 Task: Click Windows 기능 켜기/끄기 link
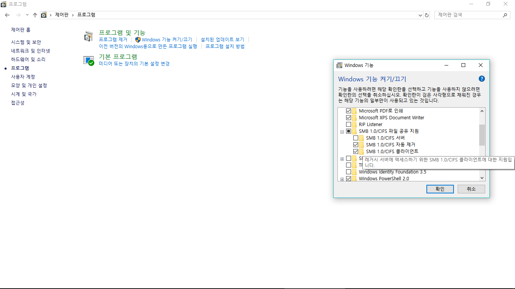[167, 40]
